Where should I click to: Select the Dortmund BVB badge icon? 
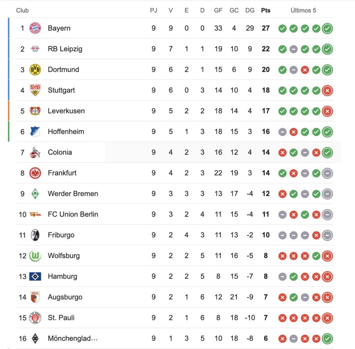pyautogui.click(x=35, y=70)
